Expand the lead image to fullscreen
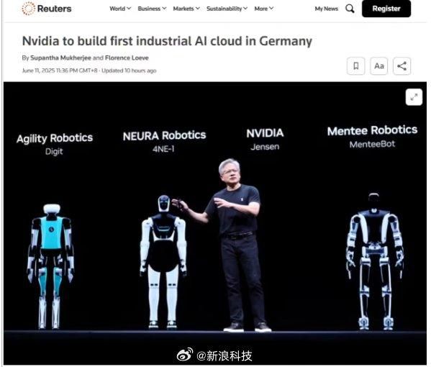The width and height of the screenshot is (431, 367). click(414, 97)
